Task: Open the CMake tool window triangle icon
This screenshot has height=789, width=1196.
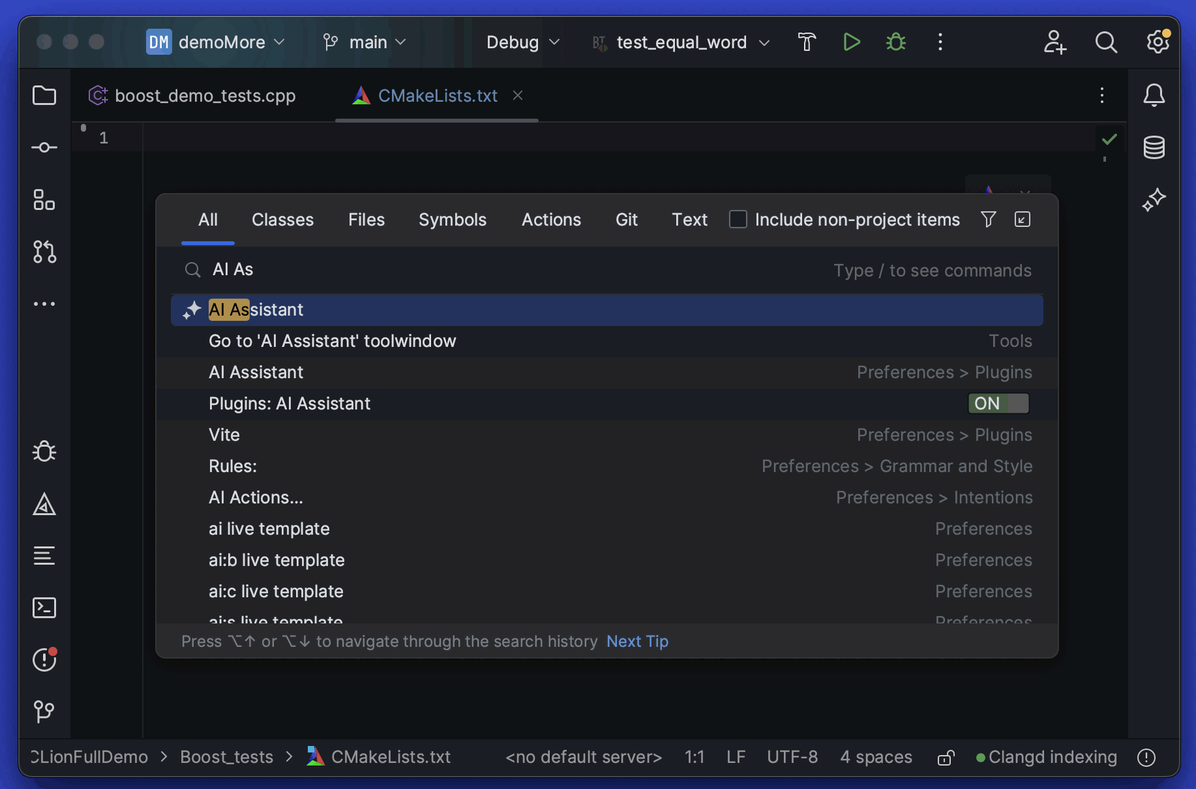Action: 44,504
